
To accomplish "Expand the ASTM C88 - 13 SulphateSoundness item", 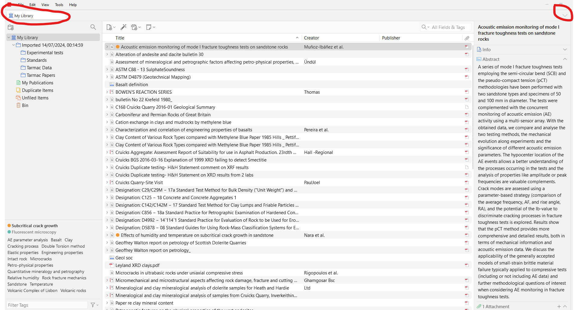I will (107, 70).
